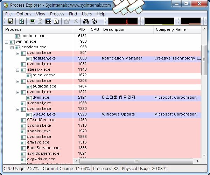Click the horizontal scrollbar thumb
The height and width of the screenshot is (175, 210).
tap(136, 161)
